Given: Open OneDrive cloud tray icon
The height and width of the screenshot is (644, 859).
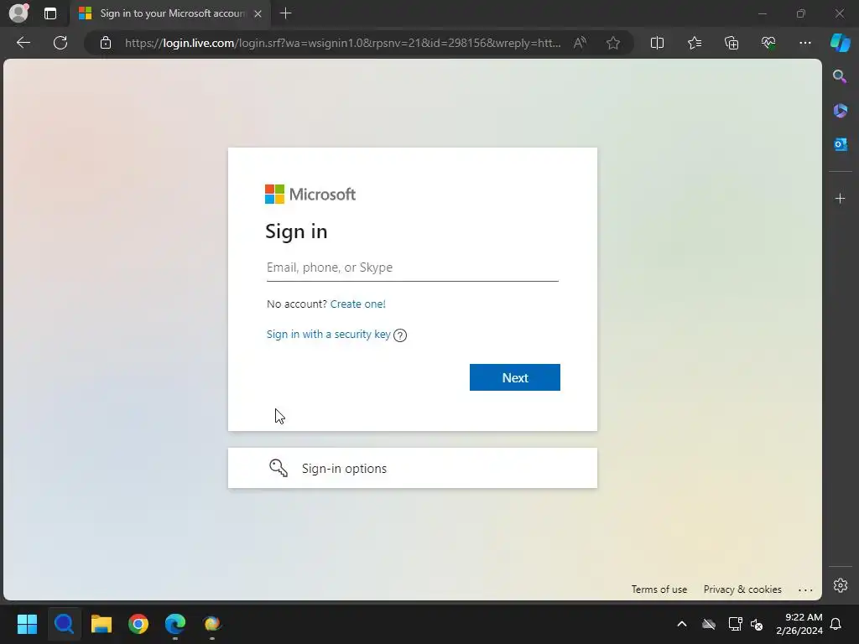Looking at the screenshot, I should [709, 624].
